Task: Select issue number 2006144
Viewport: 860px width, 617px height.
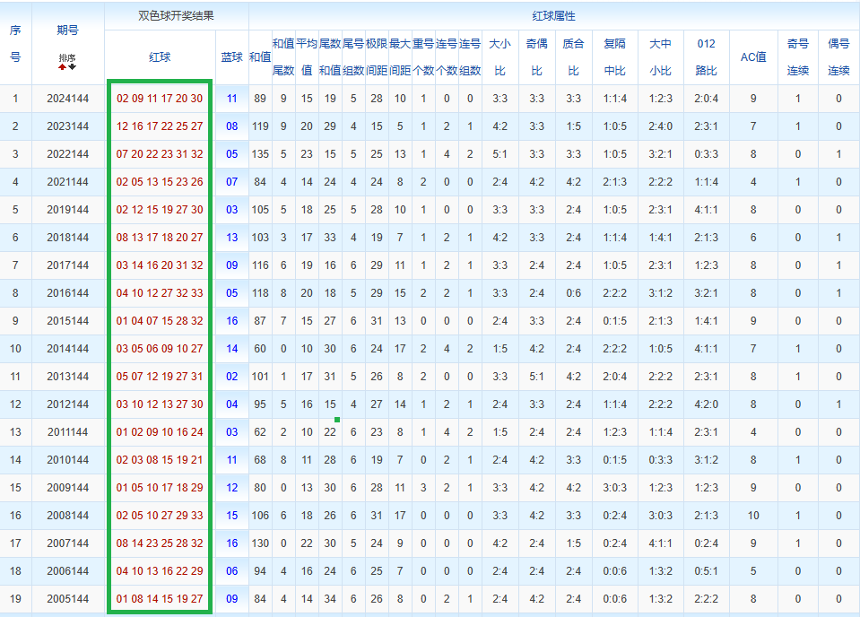Action: click(x=67, y=571)
